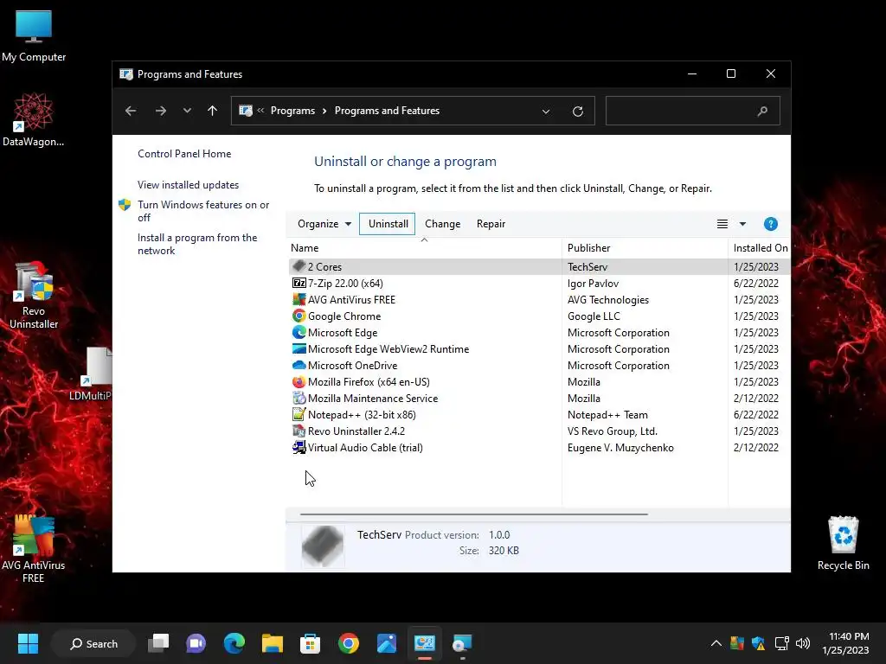
Task: Click the 'Notepad++ Team' publisher cell
Action: click(607, 414)
